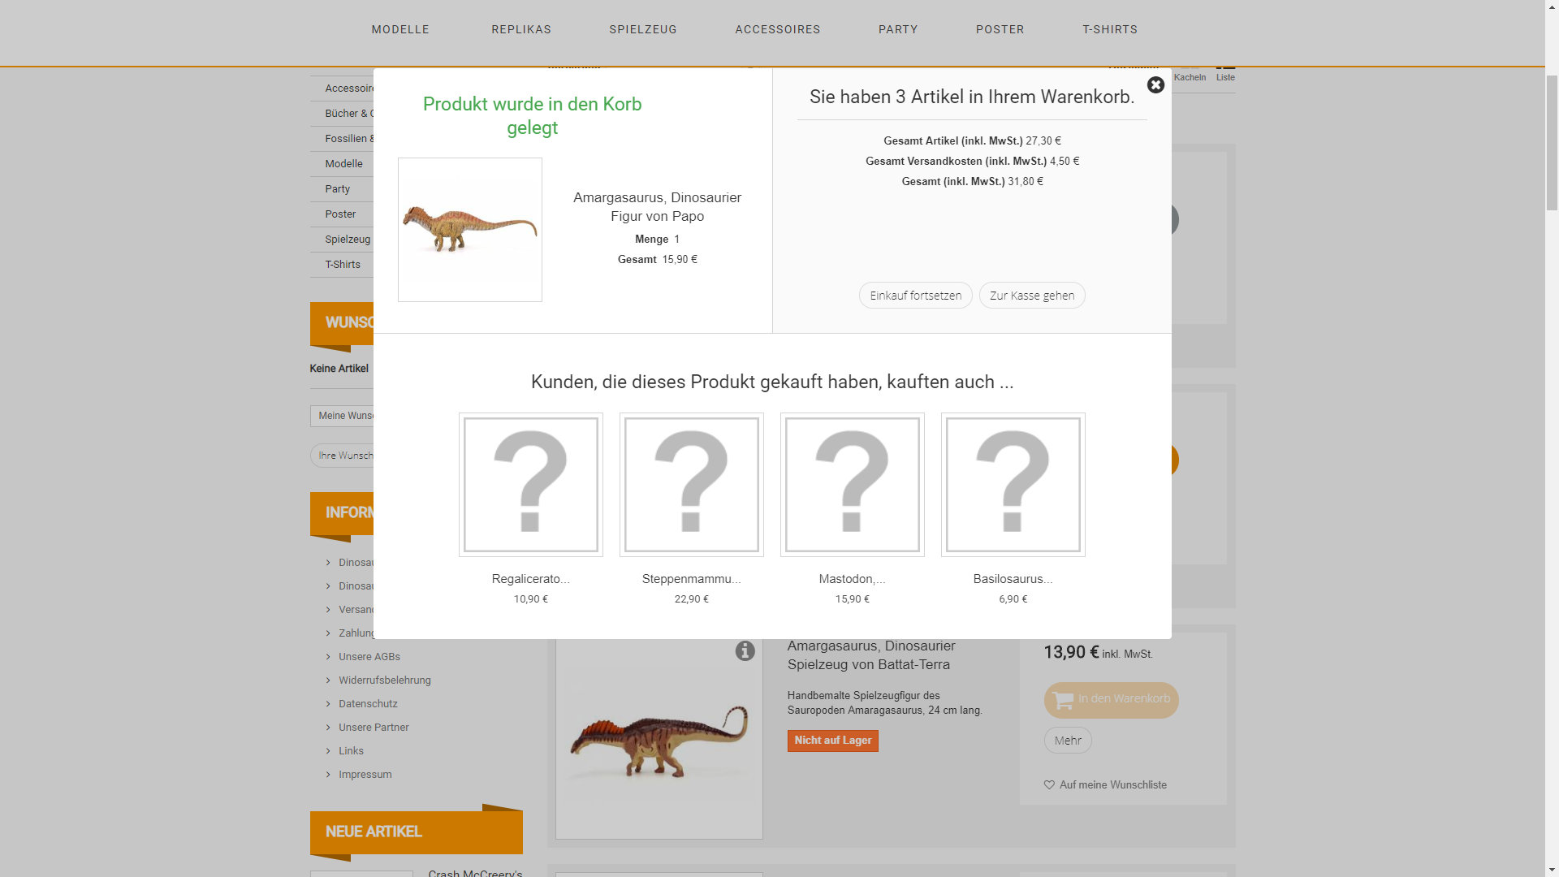
Task: Open the MODELLE navigation menu
Action: pyautogui.click(x=400, y=29)
